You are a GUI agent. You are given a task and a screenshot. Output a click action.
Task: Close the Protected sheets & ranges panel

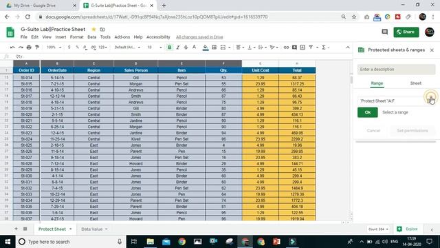click(432, 50)
